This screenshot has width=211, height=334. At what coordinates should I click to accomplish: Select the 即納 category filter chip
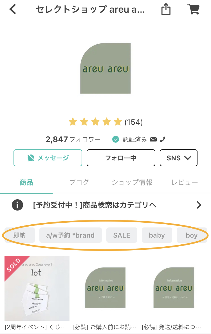(x=19, y=235)
